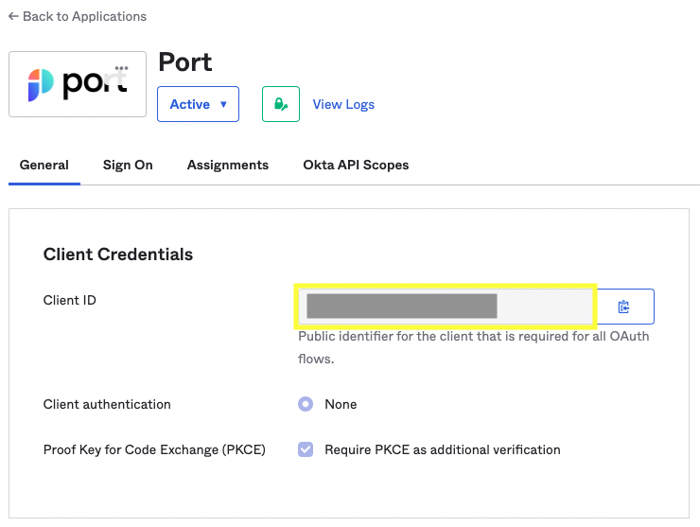Click the Client ID field label
Image resolution: width=700 pixels, height=527 pixels.
coord(70,300)
